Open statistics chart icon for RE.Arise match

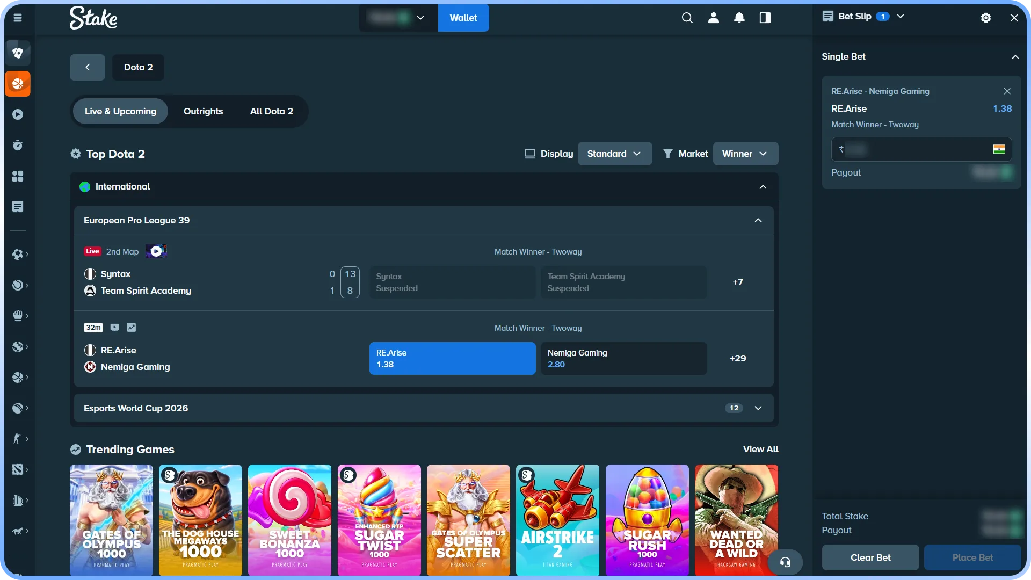tap(132, 327)
